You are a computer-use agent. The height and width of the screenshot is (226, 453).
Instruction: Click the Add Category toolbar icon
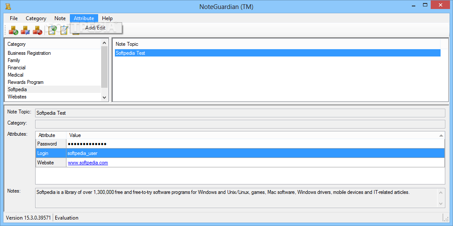(x=13, y=30)
